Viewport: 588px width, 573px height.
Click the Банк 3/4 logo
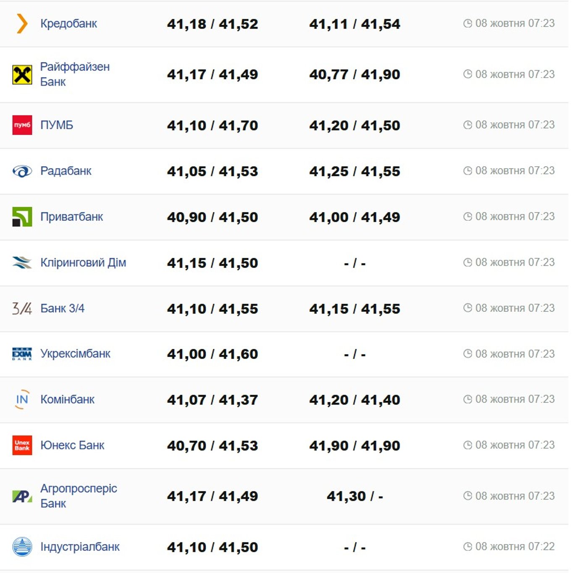coord(22,309)
